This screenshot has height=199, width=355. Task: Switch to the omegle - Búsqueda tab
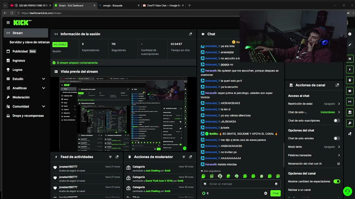pos(119,6)
